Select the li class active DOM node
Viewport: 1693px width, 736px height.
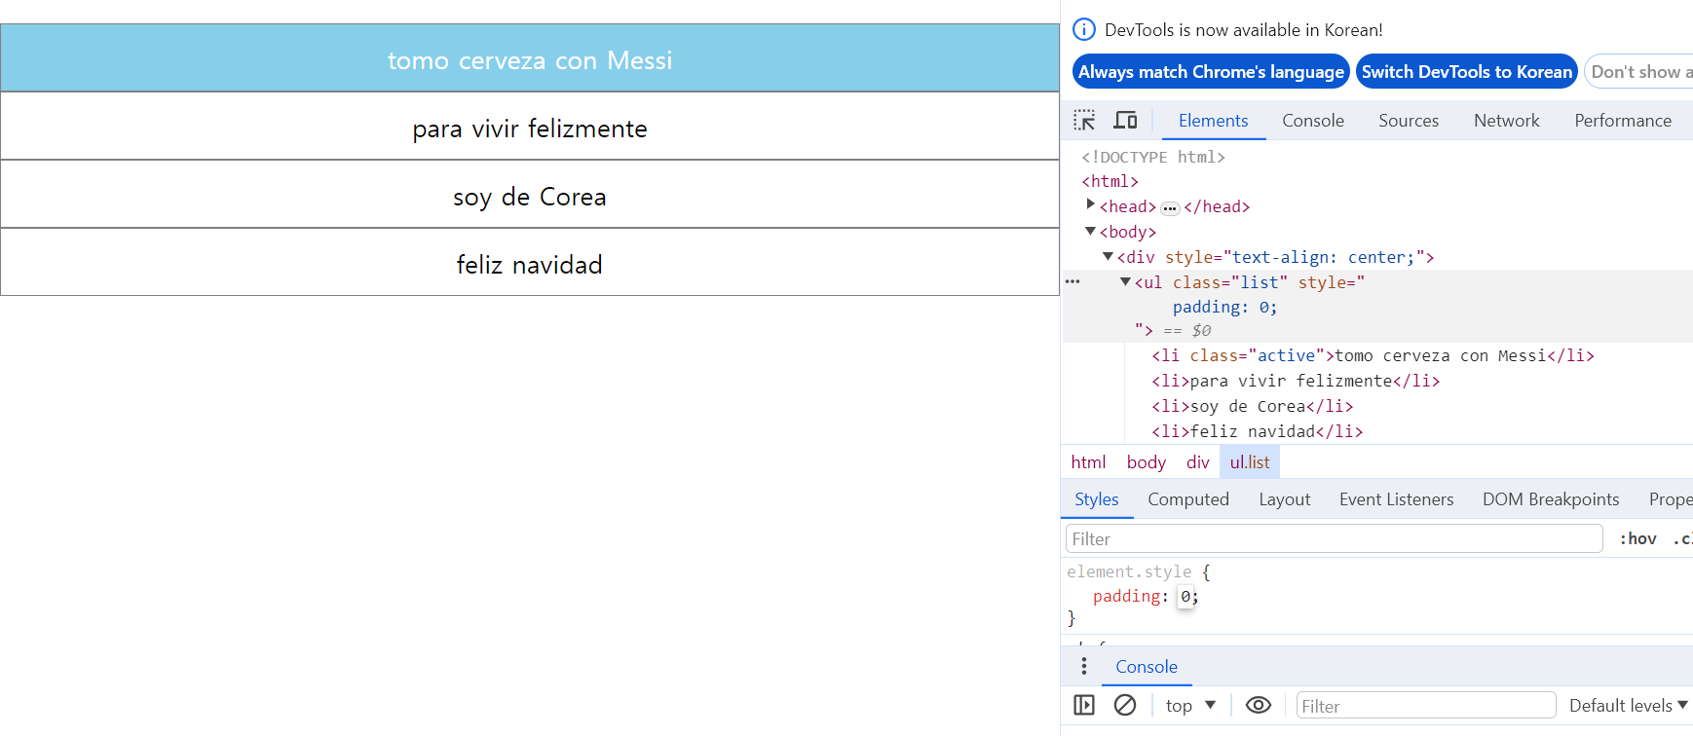coord(1373,355)
